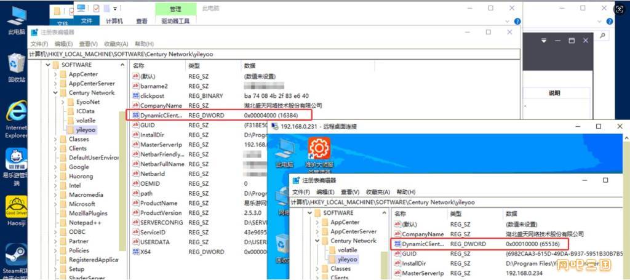Select MasterServerIp in remote registry editor
630x280 pixels.
point(419,273)
